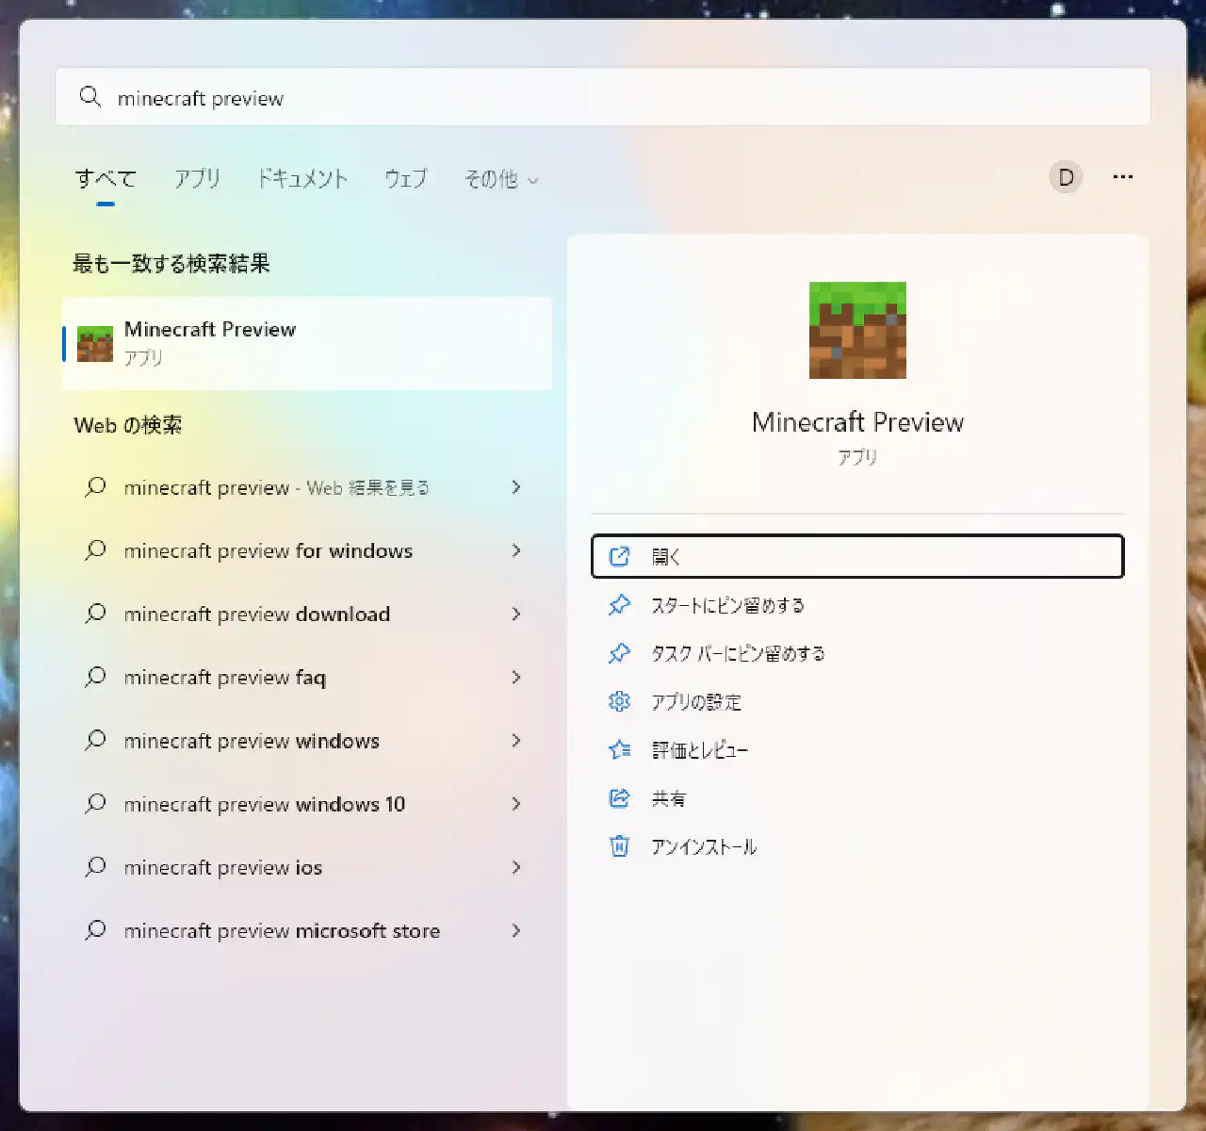Open the その他 dropdown
The height and width of the screenshot is (1131, 1206).
501,178
